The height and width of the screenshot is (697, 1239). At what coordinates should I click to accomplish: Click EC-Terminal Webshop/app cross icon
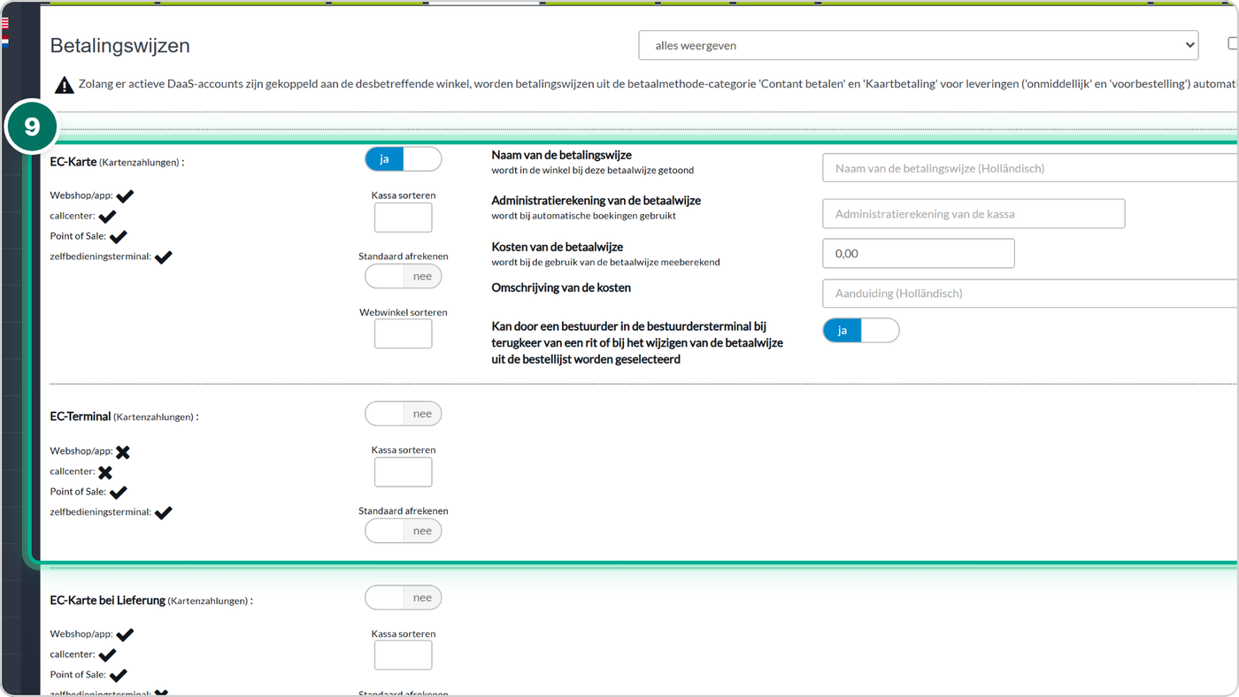[x=123, y=452]
